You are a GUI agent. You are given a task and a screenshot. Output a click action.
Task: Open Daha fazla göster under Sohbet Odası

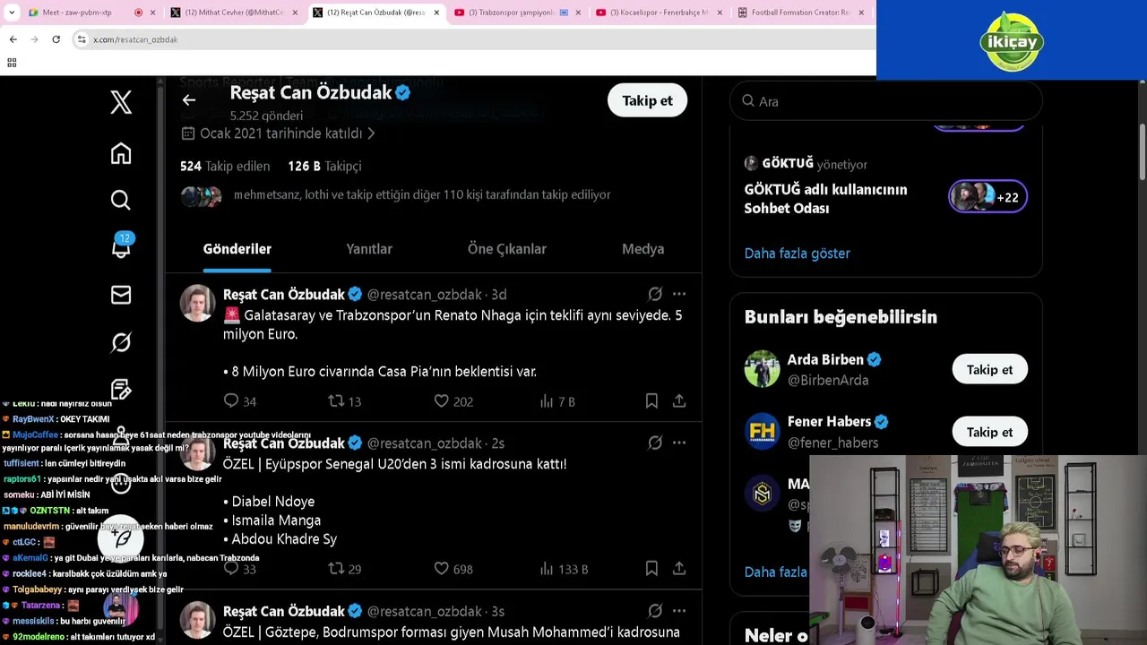click(x=797, y=254)
